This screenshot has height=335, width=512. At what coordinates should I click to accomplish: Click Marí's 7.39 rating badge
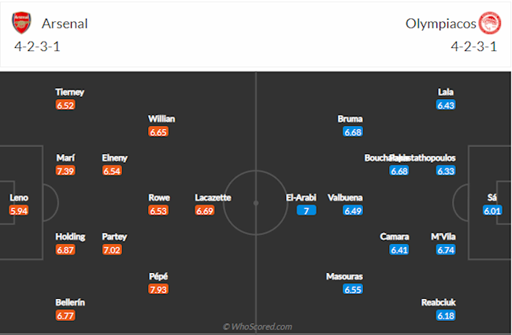pos(66,171)
